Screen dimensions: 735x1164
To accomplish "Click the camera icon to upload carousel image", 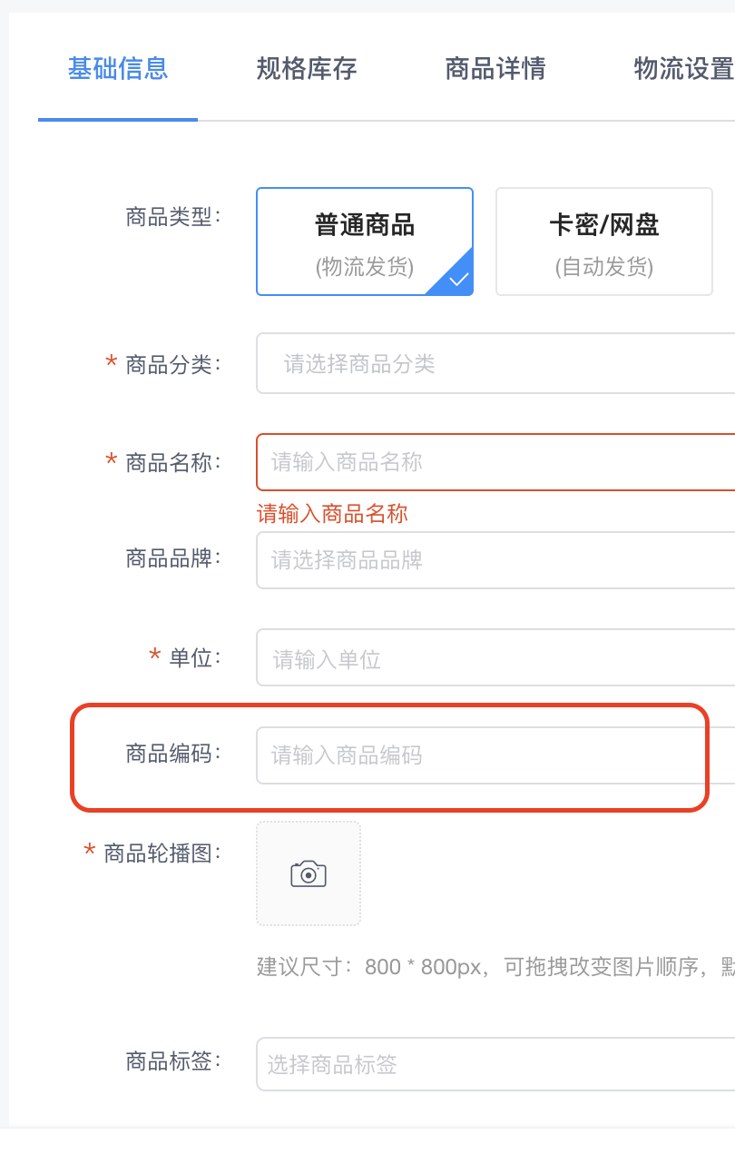I will pyautogui.click(x=309, y=873).
